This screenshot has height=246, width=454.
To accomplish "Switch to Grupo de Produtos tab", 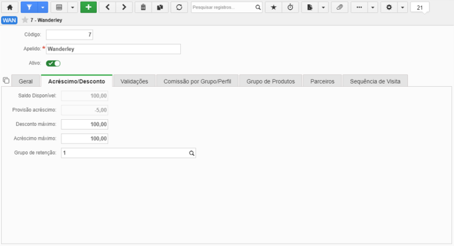I will tap(271, 81).
